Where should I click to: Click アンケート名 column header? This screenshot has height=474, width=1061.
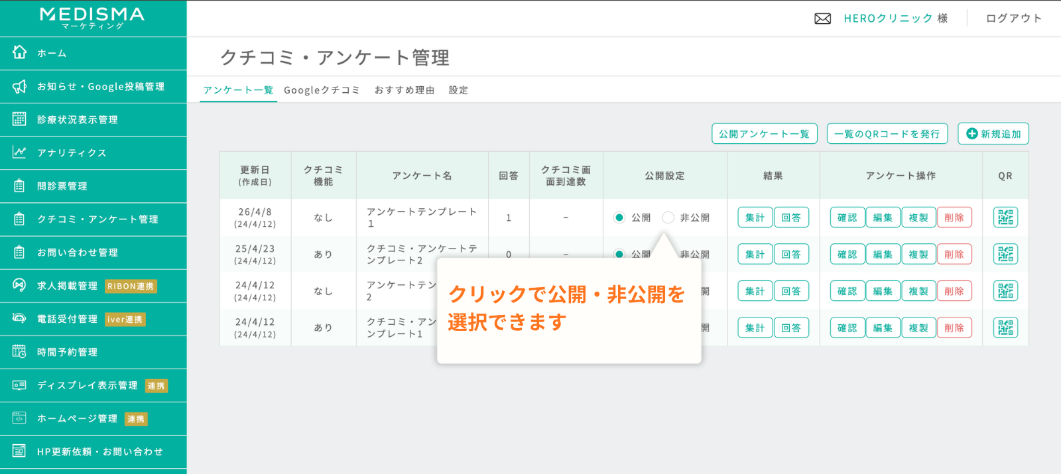(x=422, y=176)
